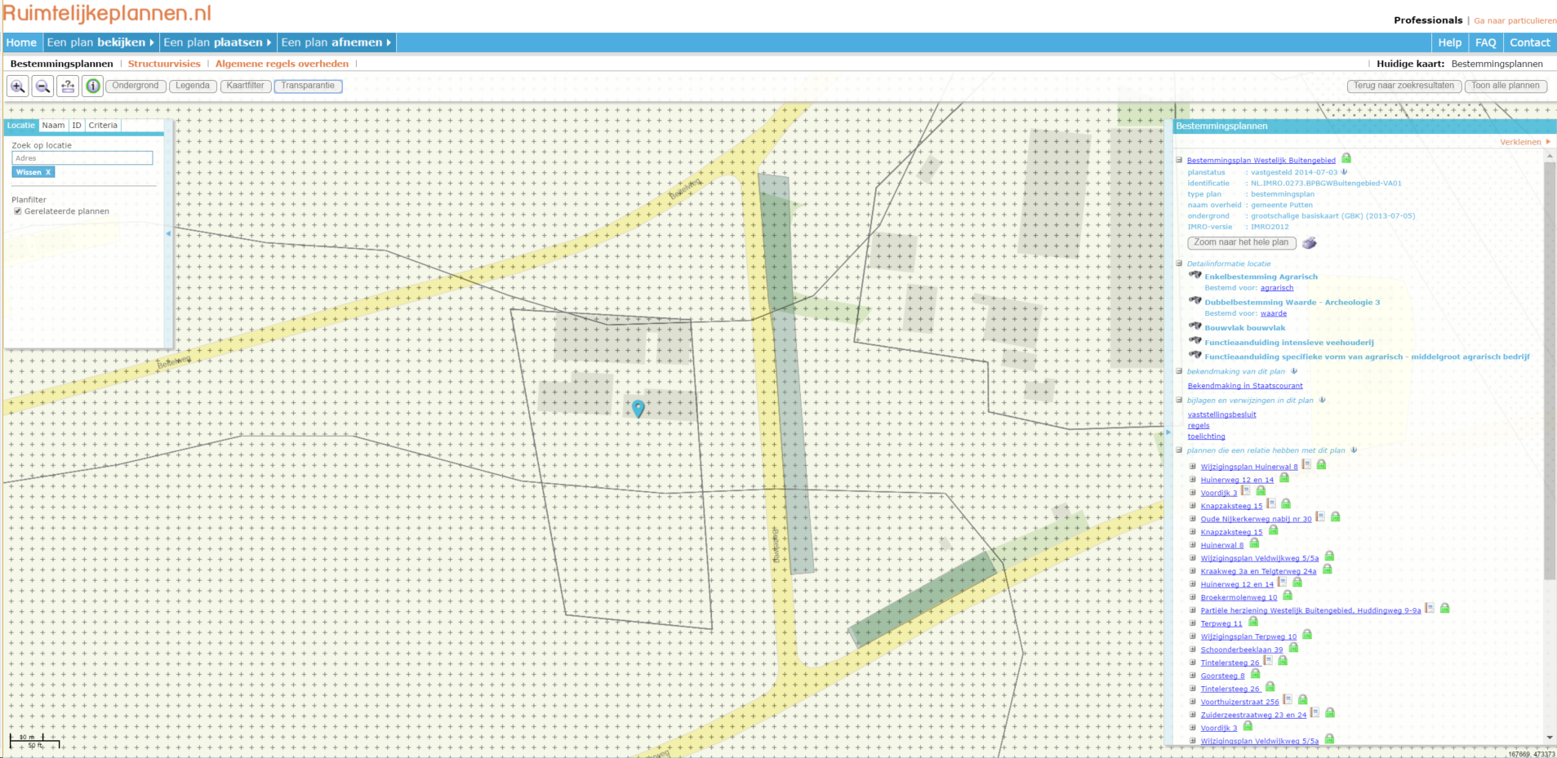
Task: Toggle the green info tool
Action: [91, 86]
